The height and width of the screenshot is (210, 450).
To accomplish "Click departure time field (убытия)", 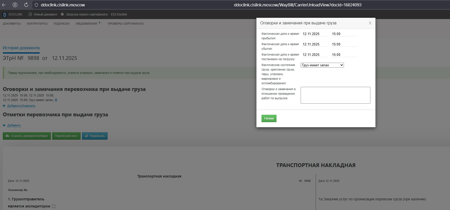I will pyautogui.click(x=344, y=44).
